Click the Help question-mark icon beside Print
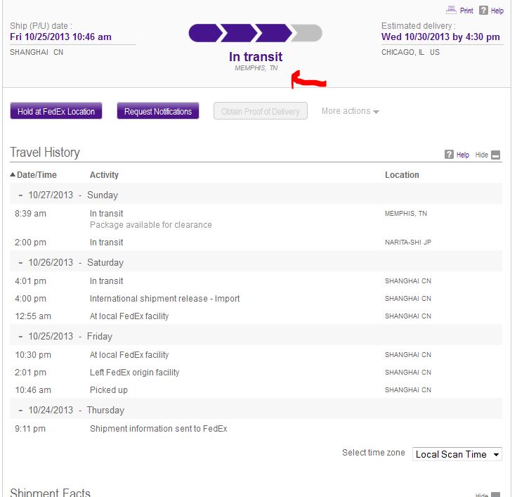 483,11
